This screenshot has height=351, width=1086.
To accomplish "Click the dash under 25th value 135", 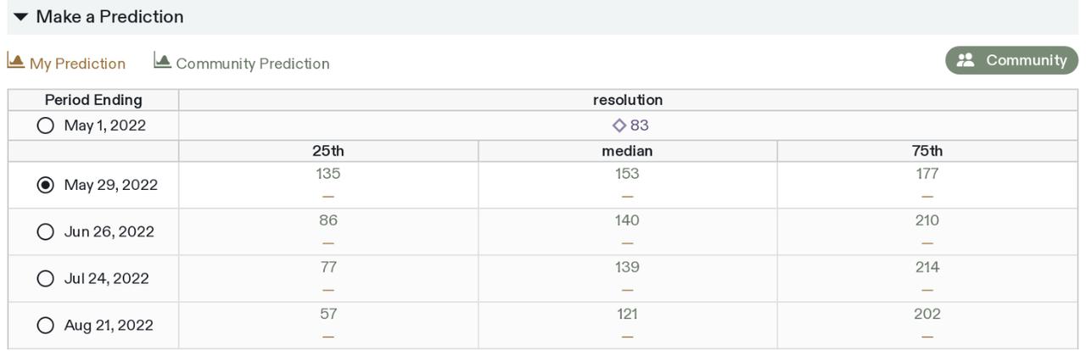I will pos(328,197).
